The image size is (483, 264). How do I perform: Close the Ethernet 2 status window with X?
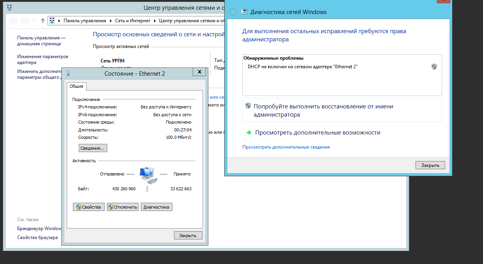[x=199, y=72]
